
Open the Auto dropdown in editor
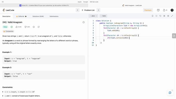pyautogui.click(x=103, y=16)
